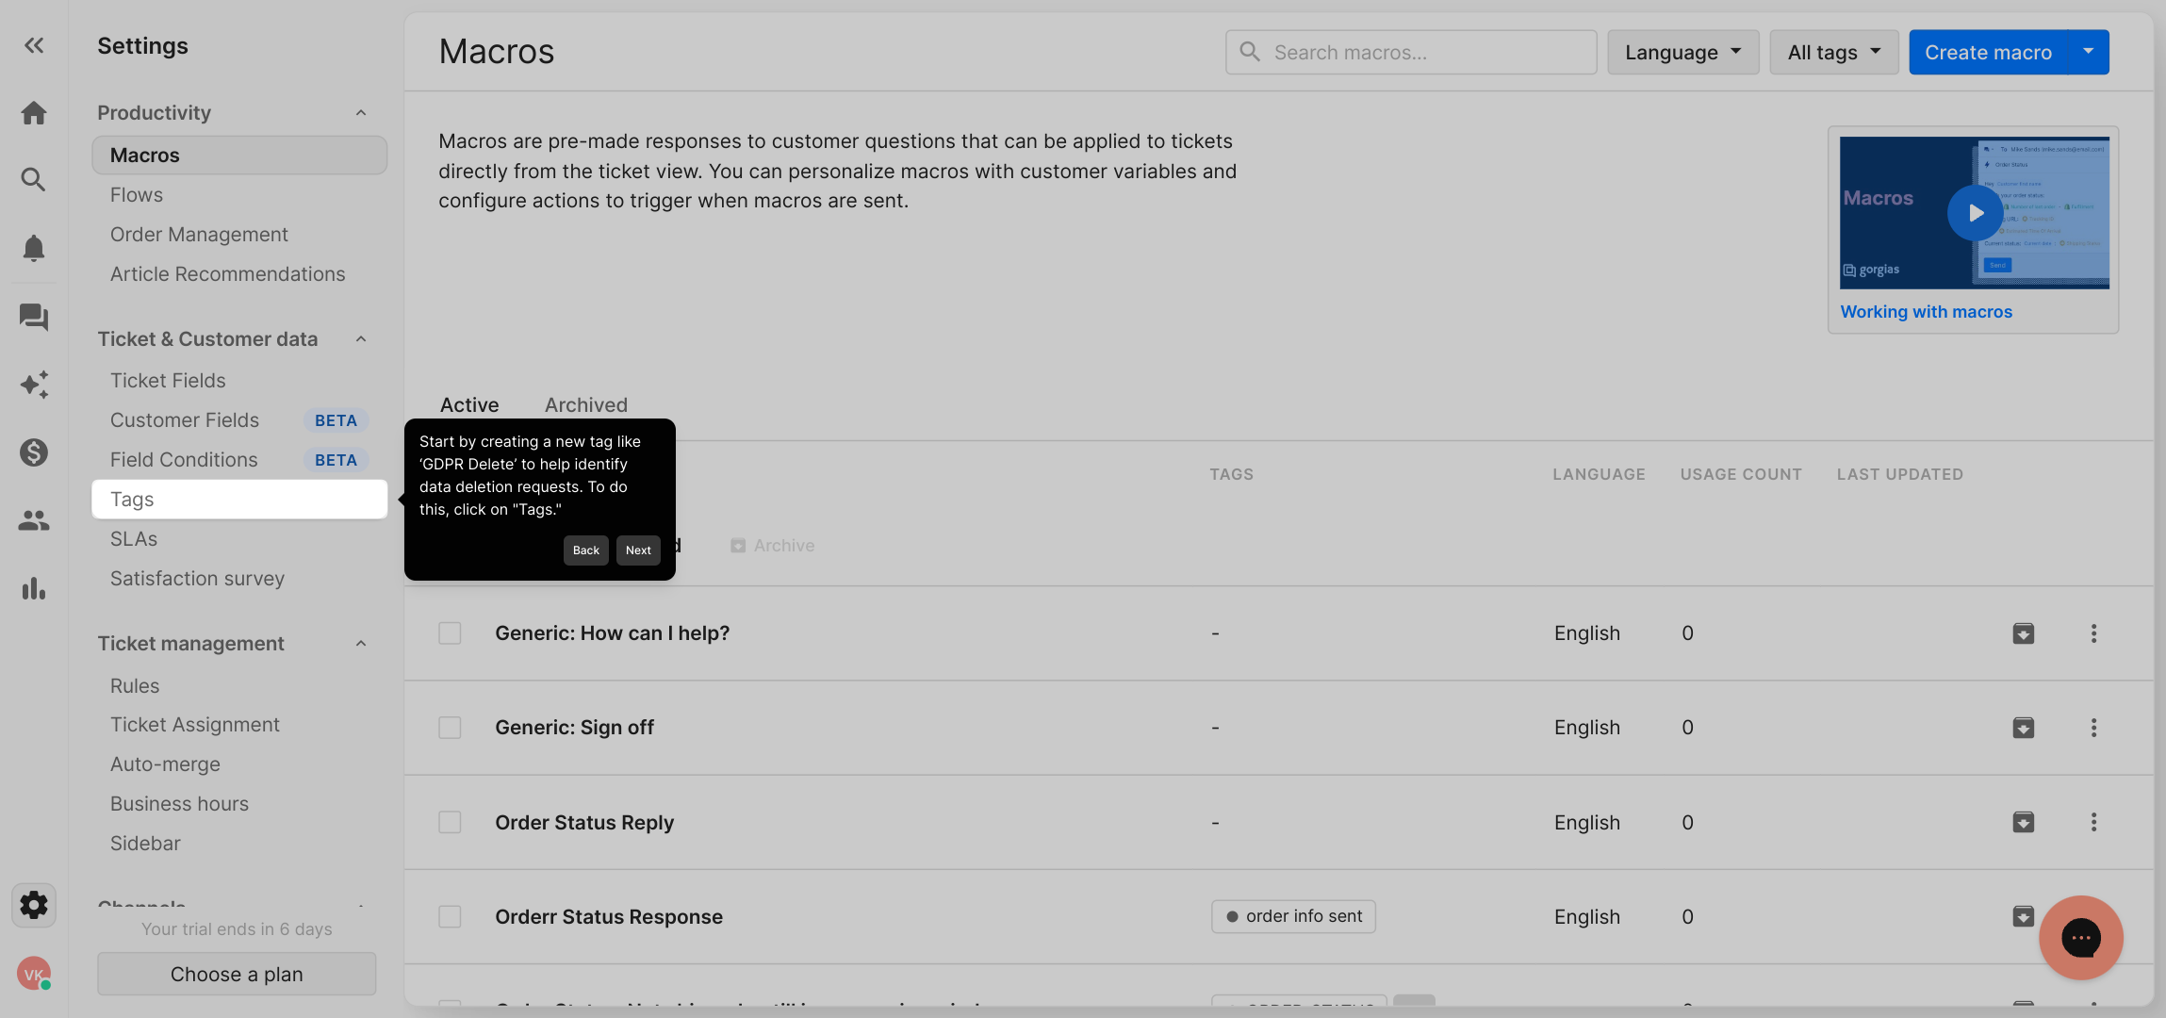2166x1018 pixels.
Task: Open more options for 'Order Status Reply'
Action: [x=2093, y=822]
